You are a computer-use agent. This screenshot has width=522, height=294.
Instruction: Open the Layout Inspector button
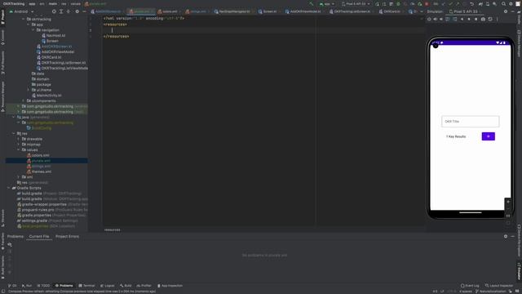click(499, 286)
